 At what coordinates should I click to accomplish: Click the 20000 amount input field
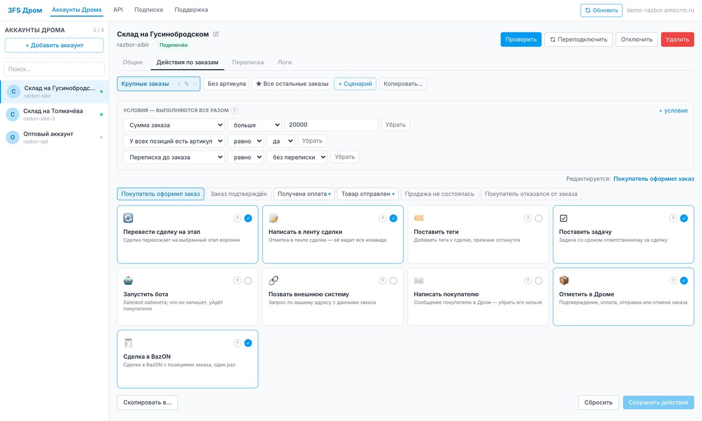click(331, 125)
